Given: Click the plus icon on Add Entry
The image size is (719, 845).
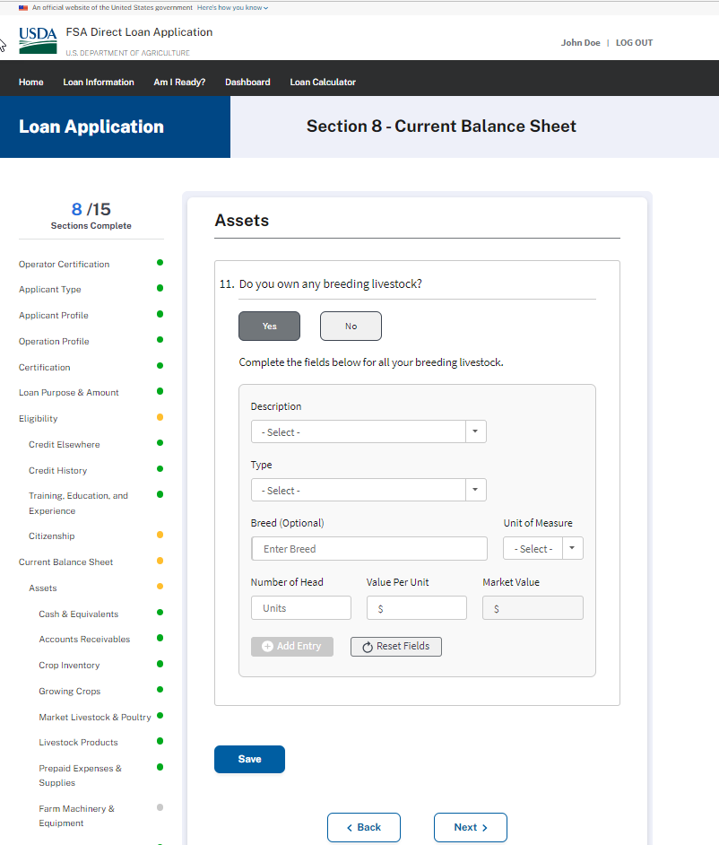Looking at the screenshot, I should [x=267, y=647].
